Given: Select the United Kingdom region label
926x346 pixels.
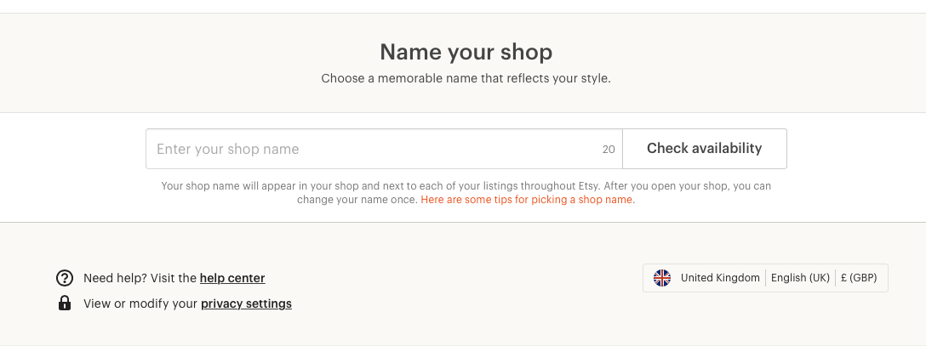Looking at the screenshot, I should click(x=720, y=278).
